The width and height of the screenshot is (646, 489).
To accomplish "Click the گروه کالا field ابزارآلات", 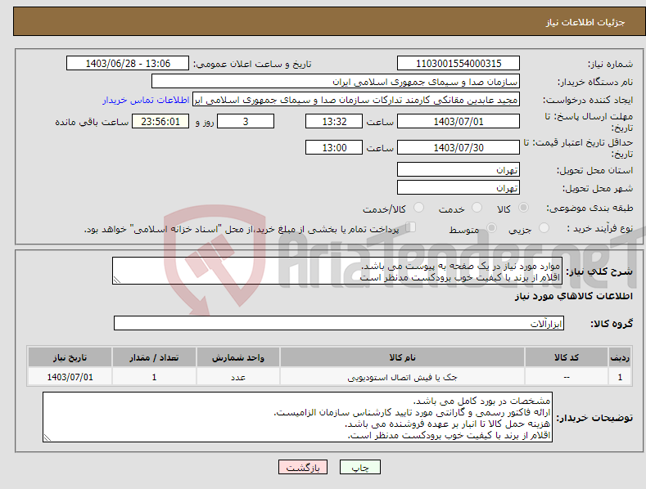I will (339, 323).
